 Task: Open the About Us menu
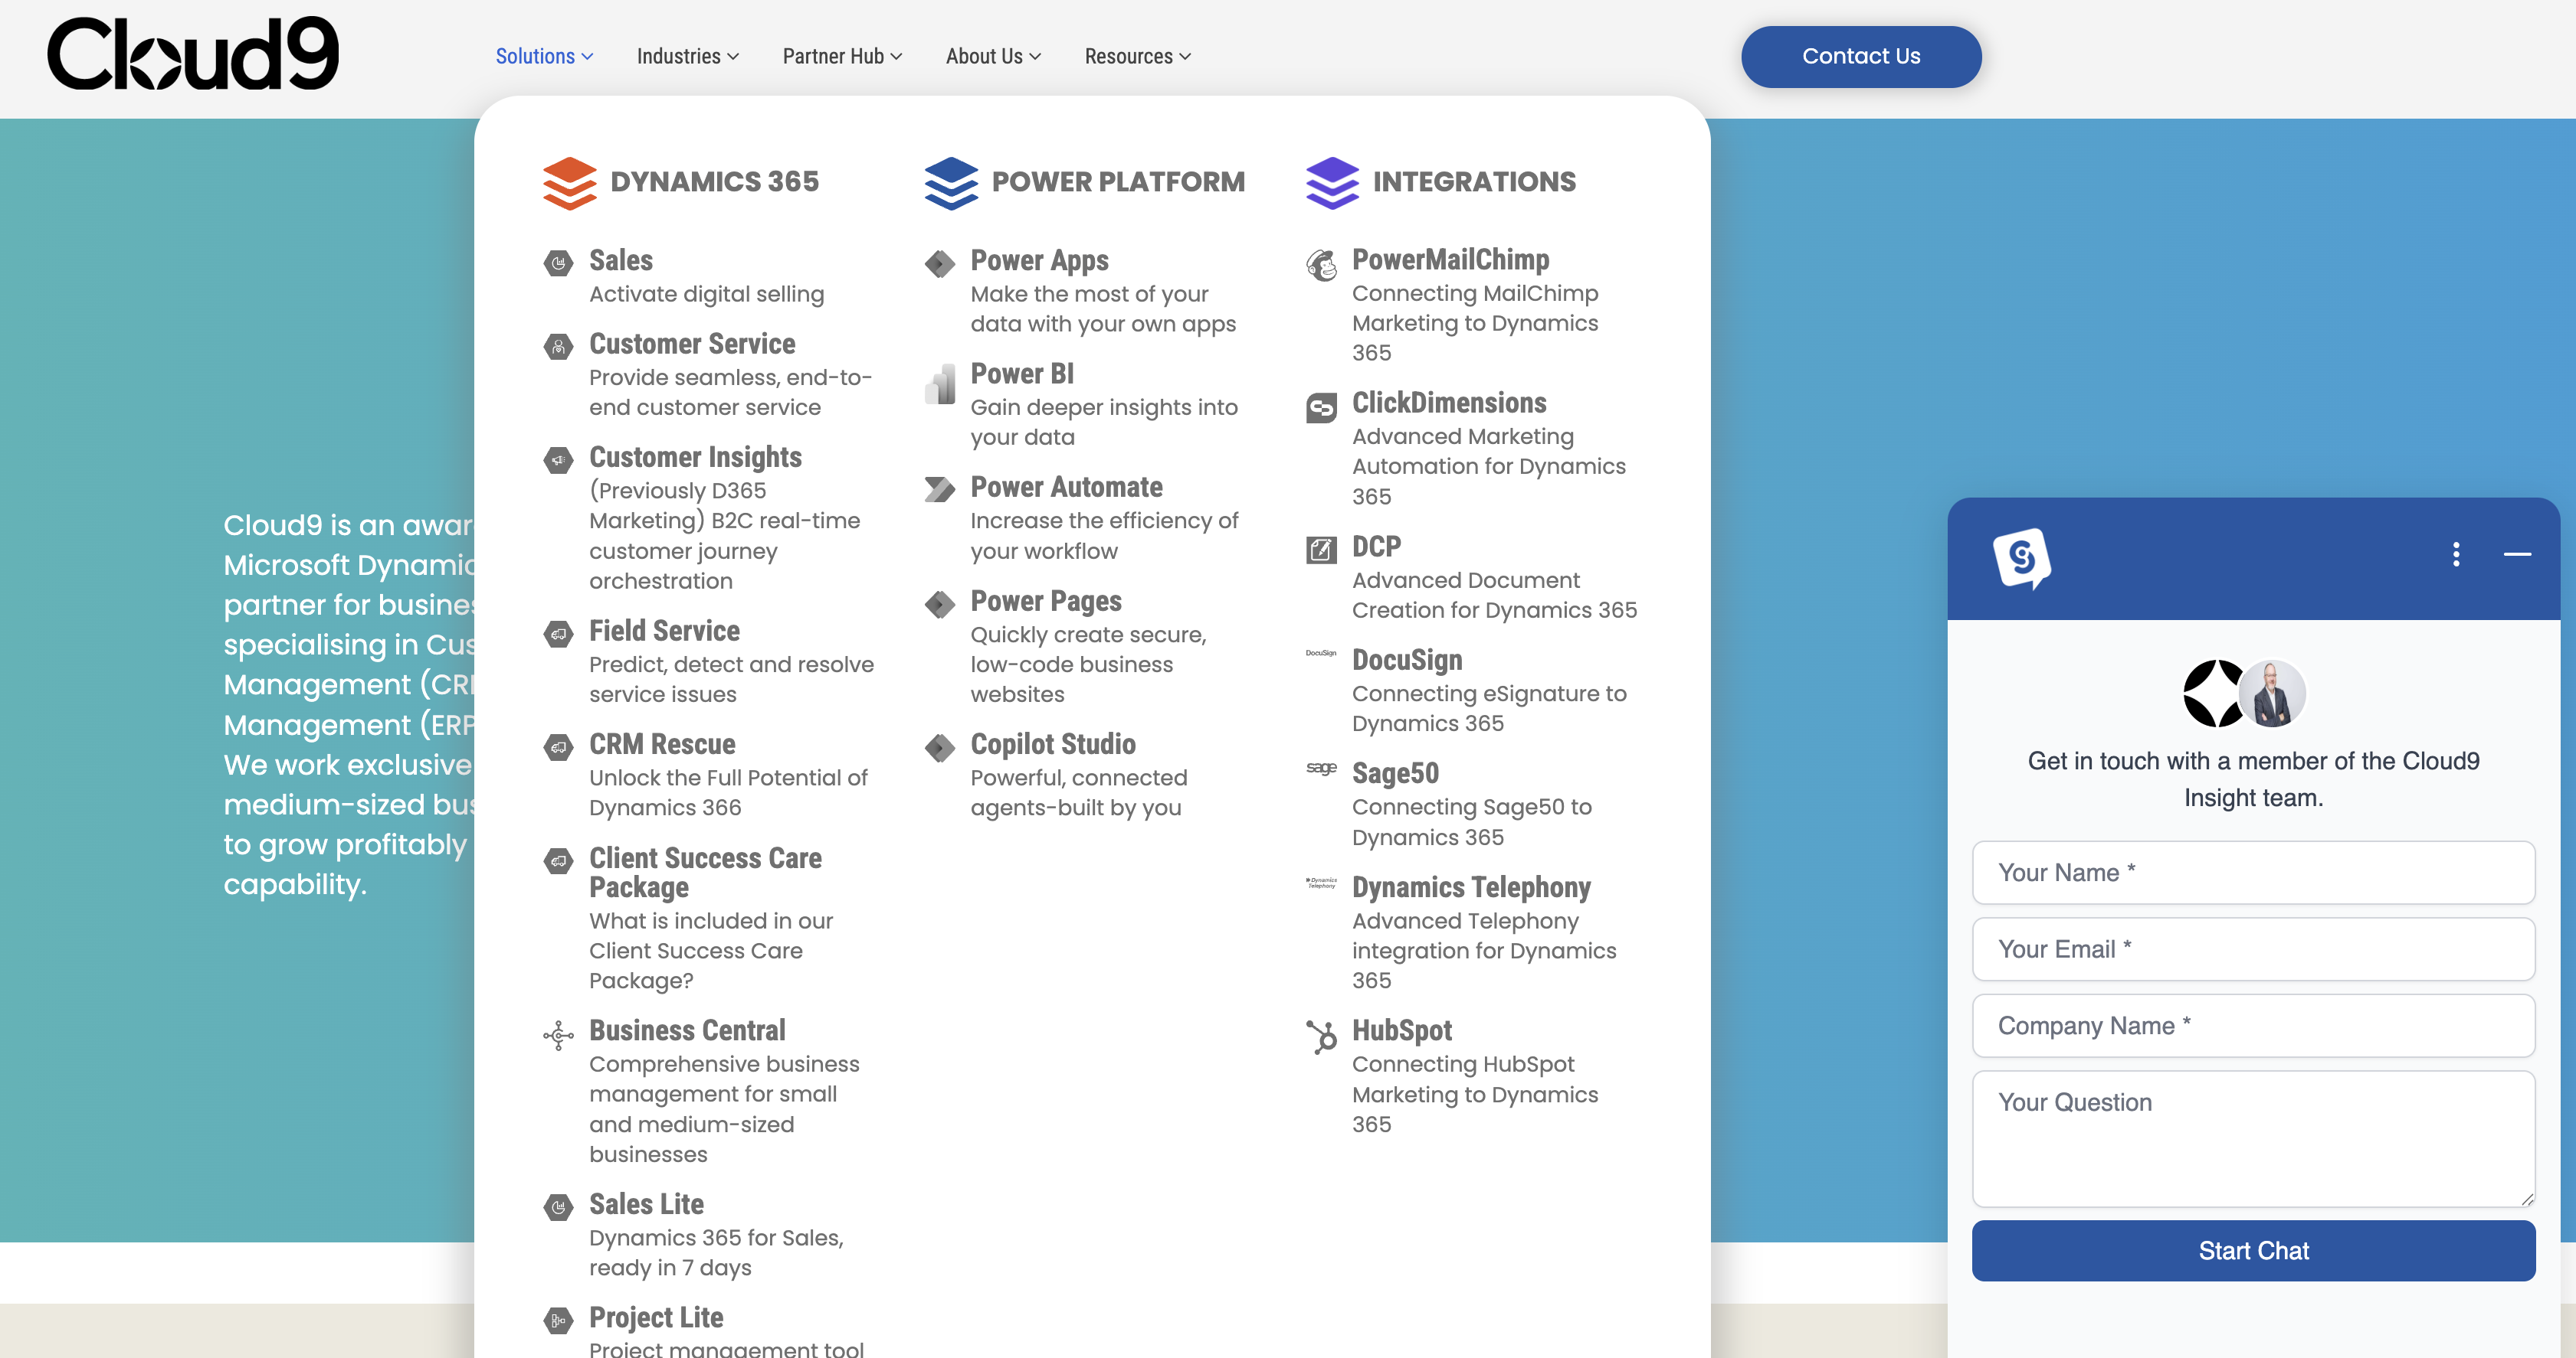pyautogui.click(x=993, y=56)
